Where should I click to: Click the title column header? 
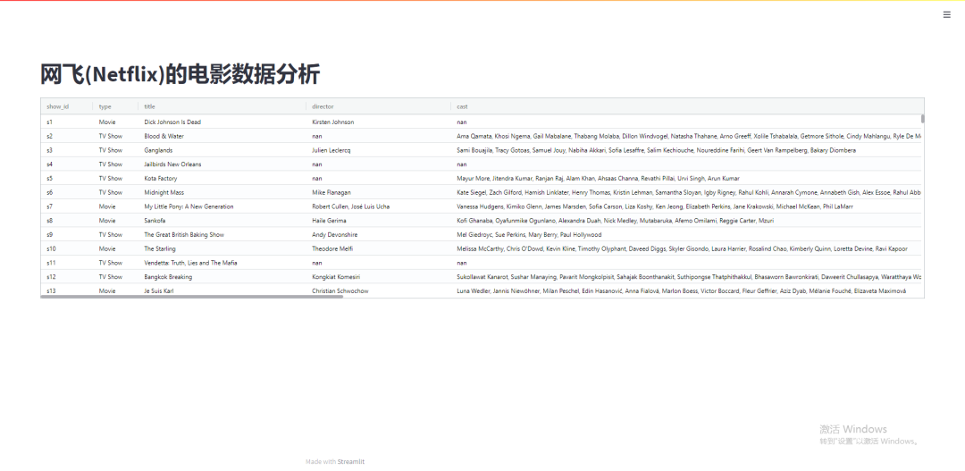coord(150,106)
